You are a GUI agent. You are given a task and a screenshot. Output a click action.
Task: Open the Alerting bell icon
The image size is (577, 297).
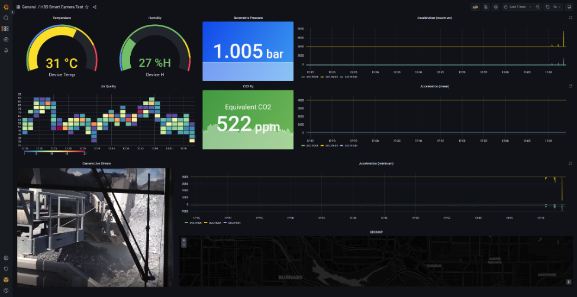[6, 50]
